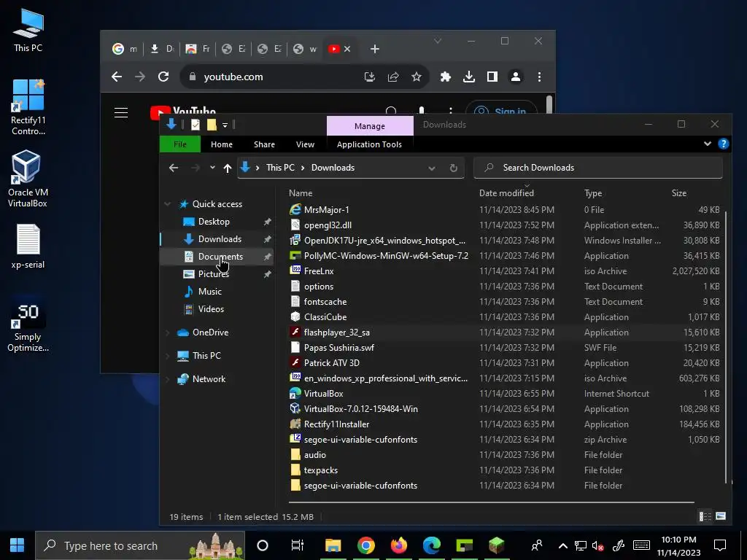Open new tab in Chrome

coord(375,49)
